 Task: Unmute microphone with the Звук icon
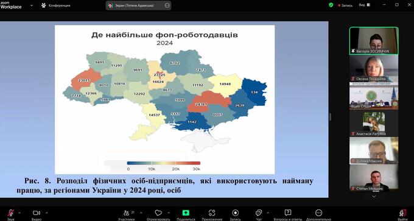point(11,213)
